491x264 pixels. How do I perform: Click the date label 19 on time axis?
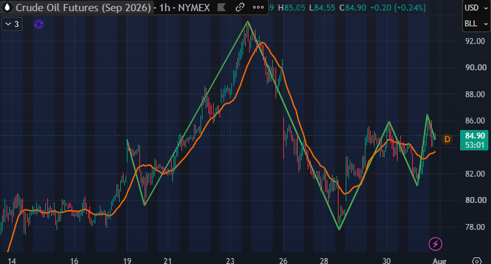(x=127, y=261)
